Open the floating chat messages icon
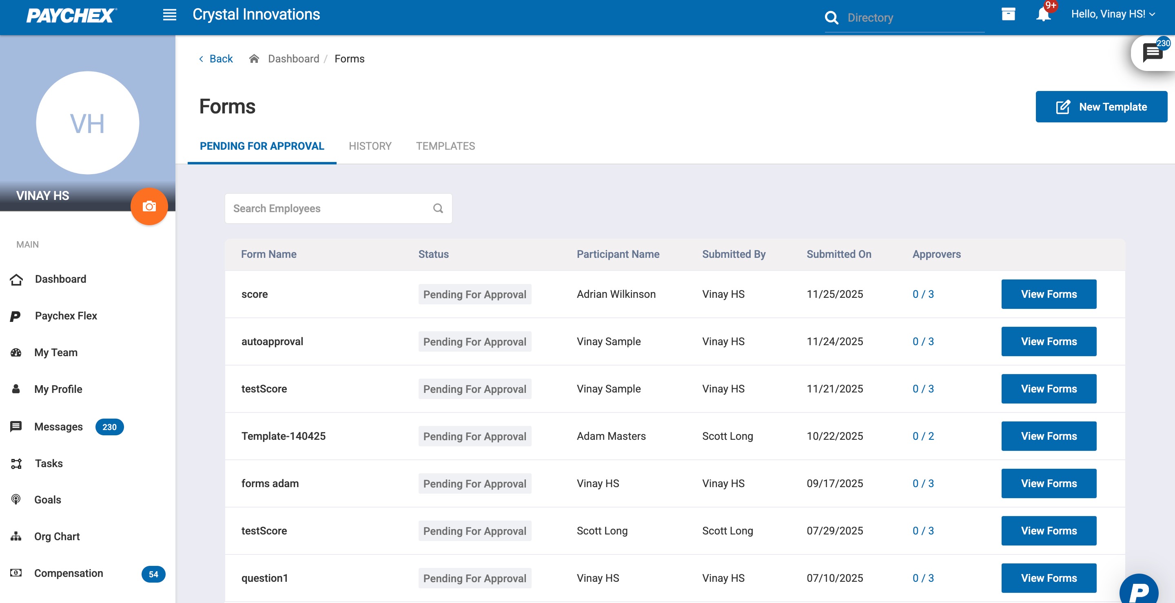The image size is (1175, 603). point(1152,53)
